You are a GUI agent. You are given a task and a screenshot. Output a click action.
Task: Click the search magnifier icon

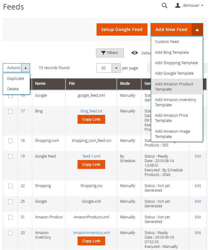click(x=165, y=6)
